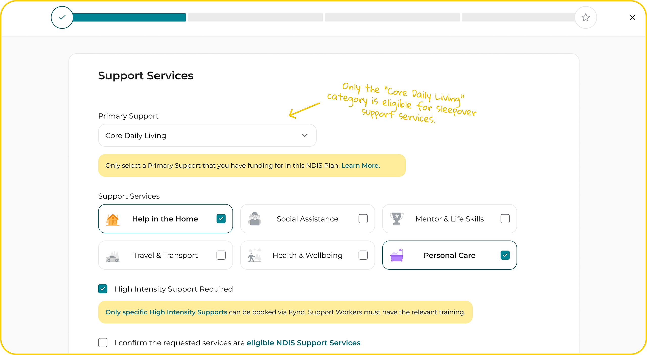
Task: Uncheck the Help in the Home checkbox
Action: click(x=221, y=219)
